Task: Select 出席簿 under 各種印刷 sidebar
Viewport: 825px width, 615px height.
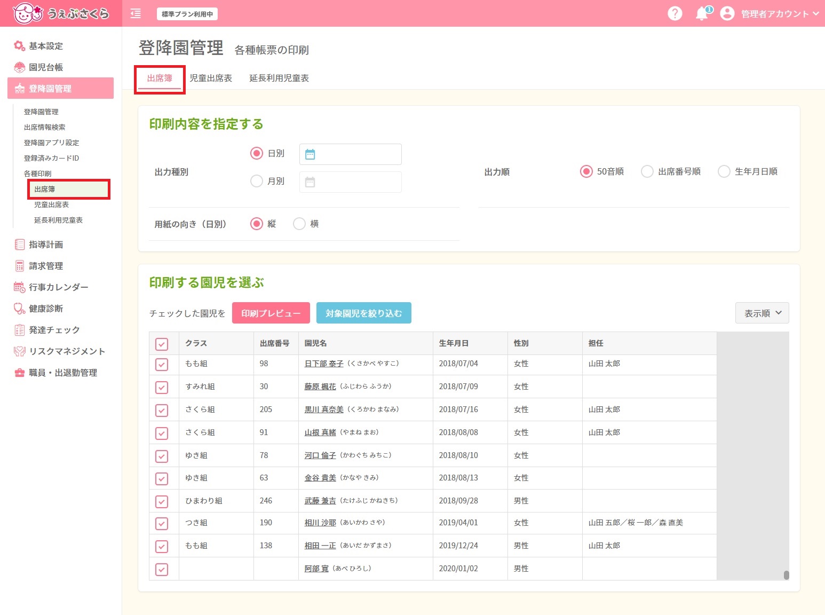Action: pyautogui.click(x=69, y=189)
